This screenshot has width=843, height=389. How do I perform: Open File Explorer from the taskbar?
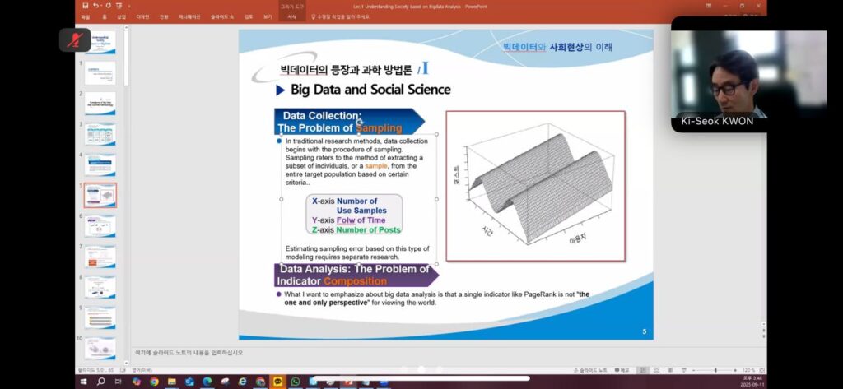(172, 382)
